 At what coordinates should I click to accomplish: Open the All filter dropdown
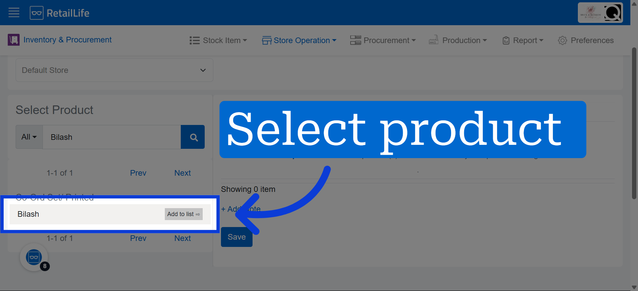(29, 137)
